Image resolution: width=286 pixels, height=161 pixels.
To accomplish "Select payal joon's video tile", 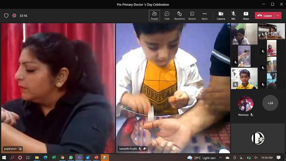I will tap(58, 88).
